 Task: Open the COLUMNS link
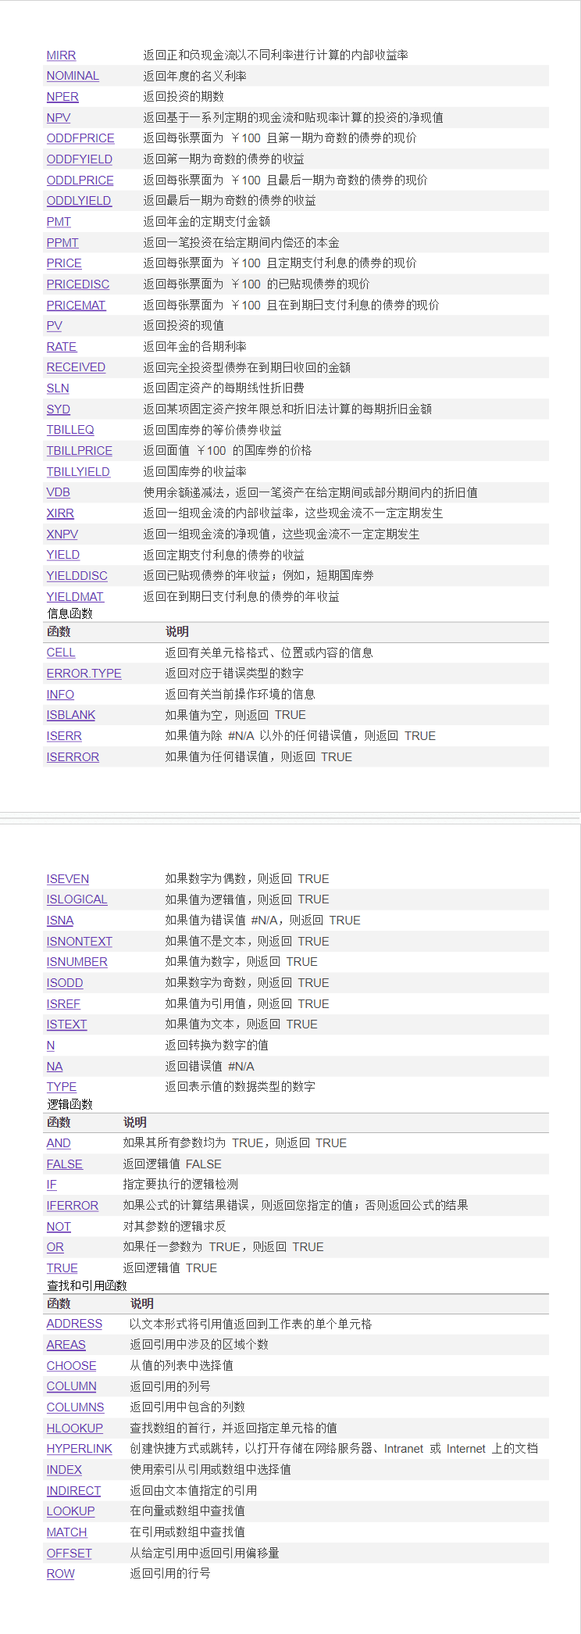[75, 1407]
